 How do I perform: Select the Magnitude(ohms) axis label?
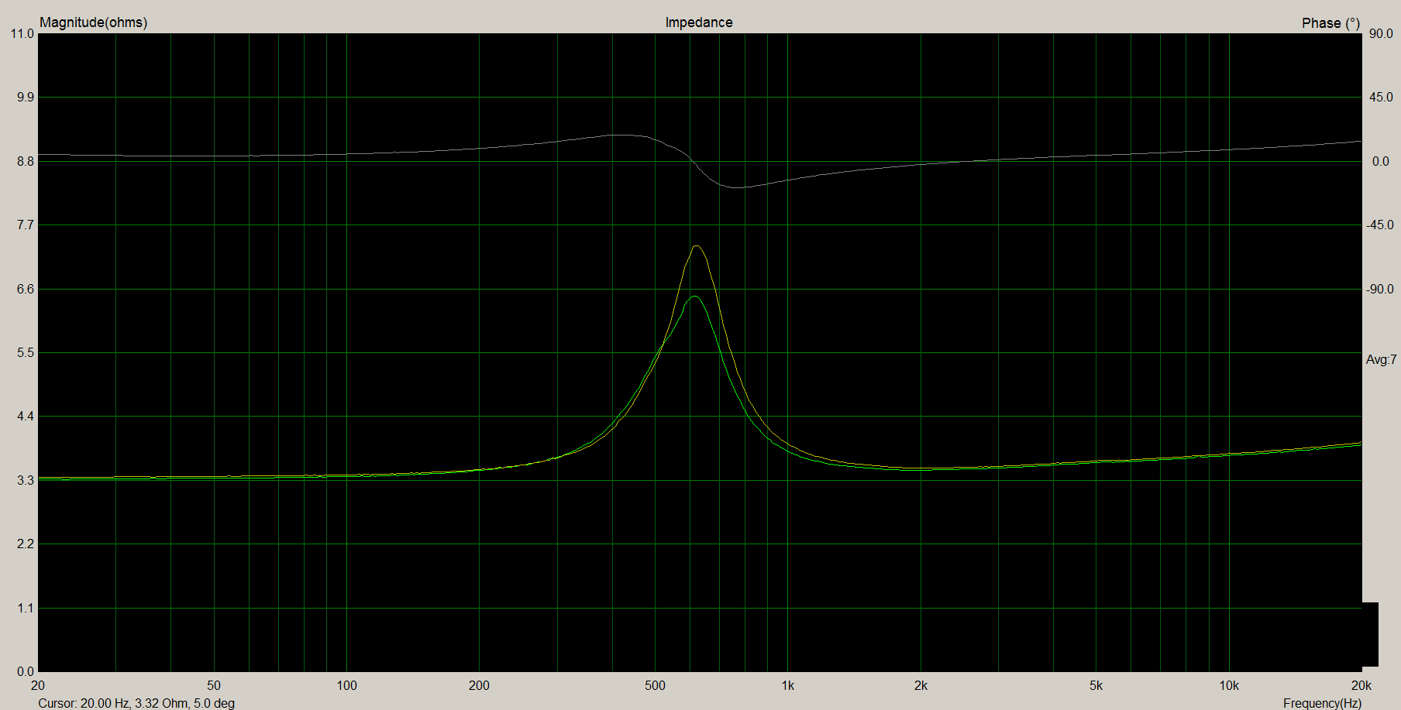(93, 22)
